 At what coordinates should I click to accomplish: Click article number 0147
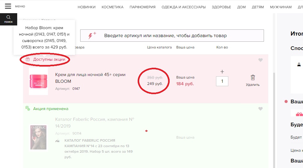(76, 89)
